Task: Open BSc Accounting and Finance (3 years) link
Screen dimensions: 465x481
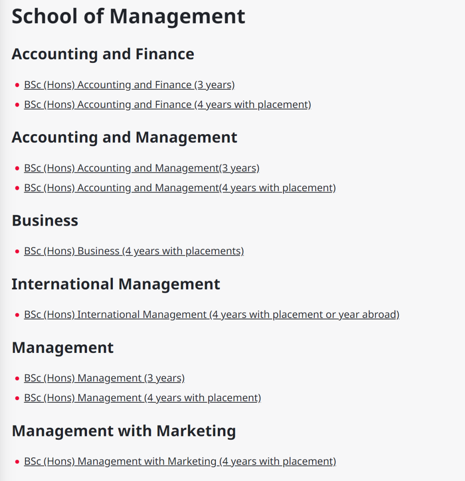Action: (x=129, y=85)
